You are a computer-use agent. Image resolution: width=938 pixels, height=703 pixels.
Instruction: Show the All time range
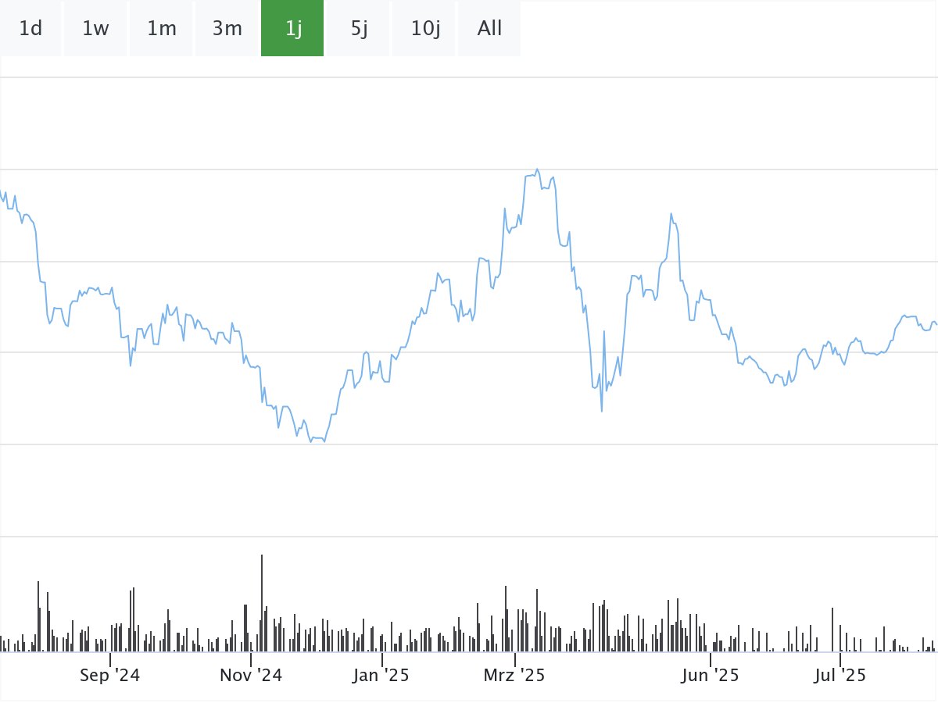(489, 29)
